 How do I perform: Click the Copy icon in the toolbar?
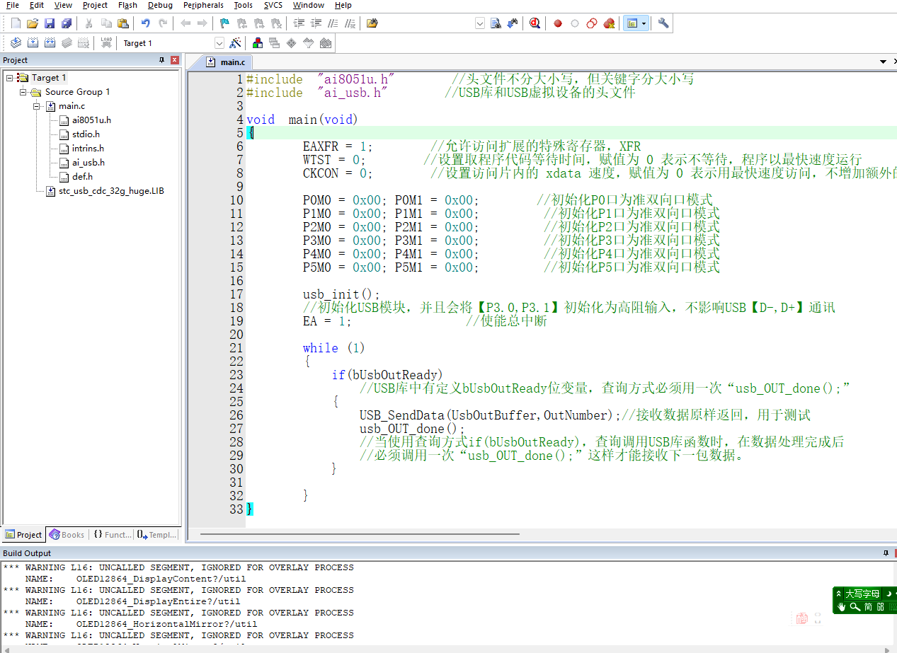(x=106, y=23)
